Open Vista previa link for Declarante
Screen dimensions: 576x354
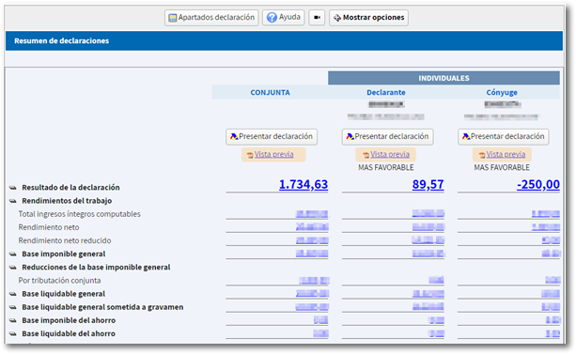(x=390, y=155)
